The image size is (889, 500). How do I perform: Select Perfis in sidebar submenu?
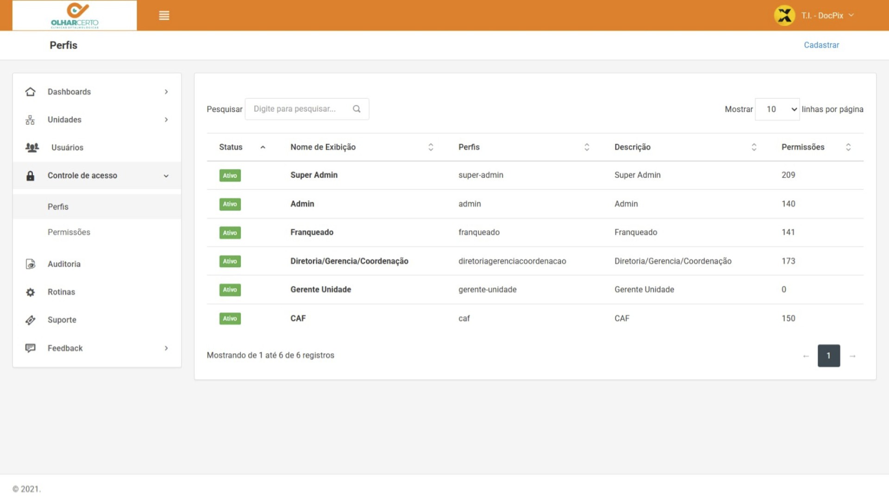(58, 207)
